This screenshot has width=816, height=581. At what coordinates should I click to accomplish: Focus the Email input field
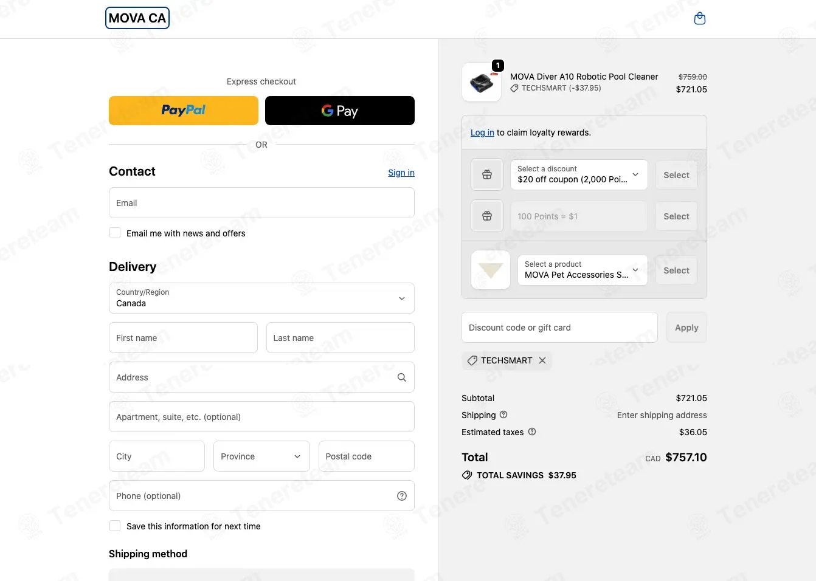261,203
